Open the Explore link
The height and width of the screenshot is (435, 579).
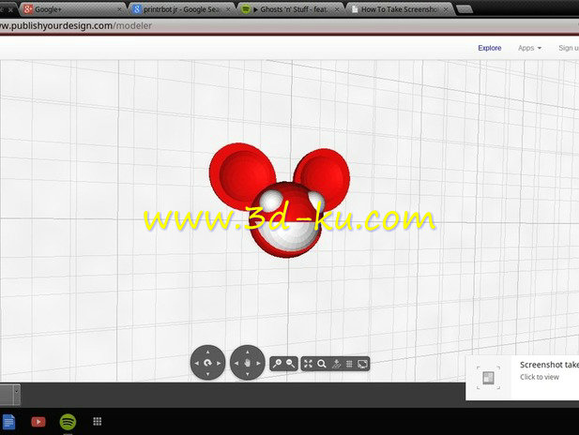[490, 48]
